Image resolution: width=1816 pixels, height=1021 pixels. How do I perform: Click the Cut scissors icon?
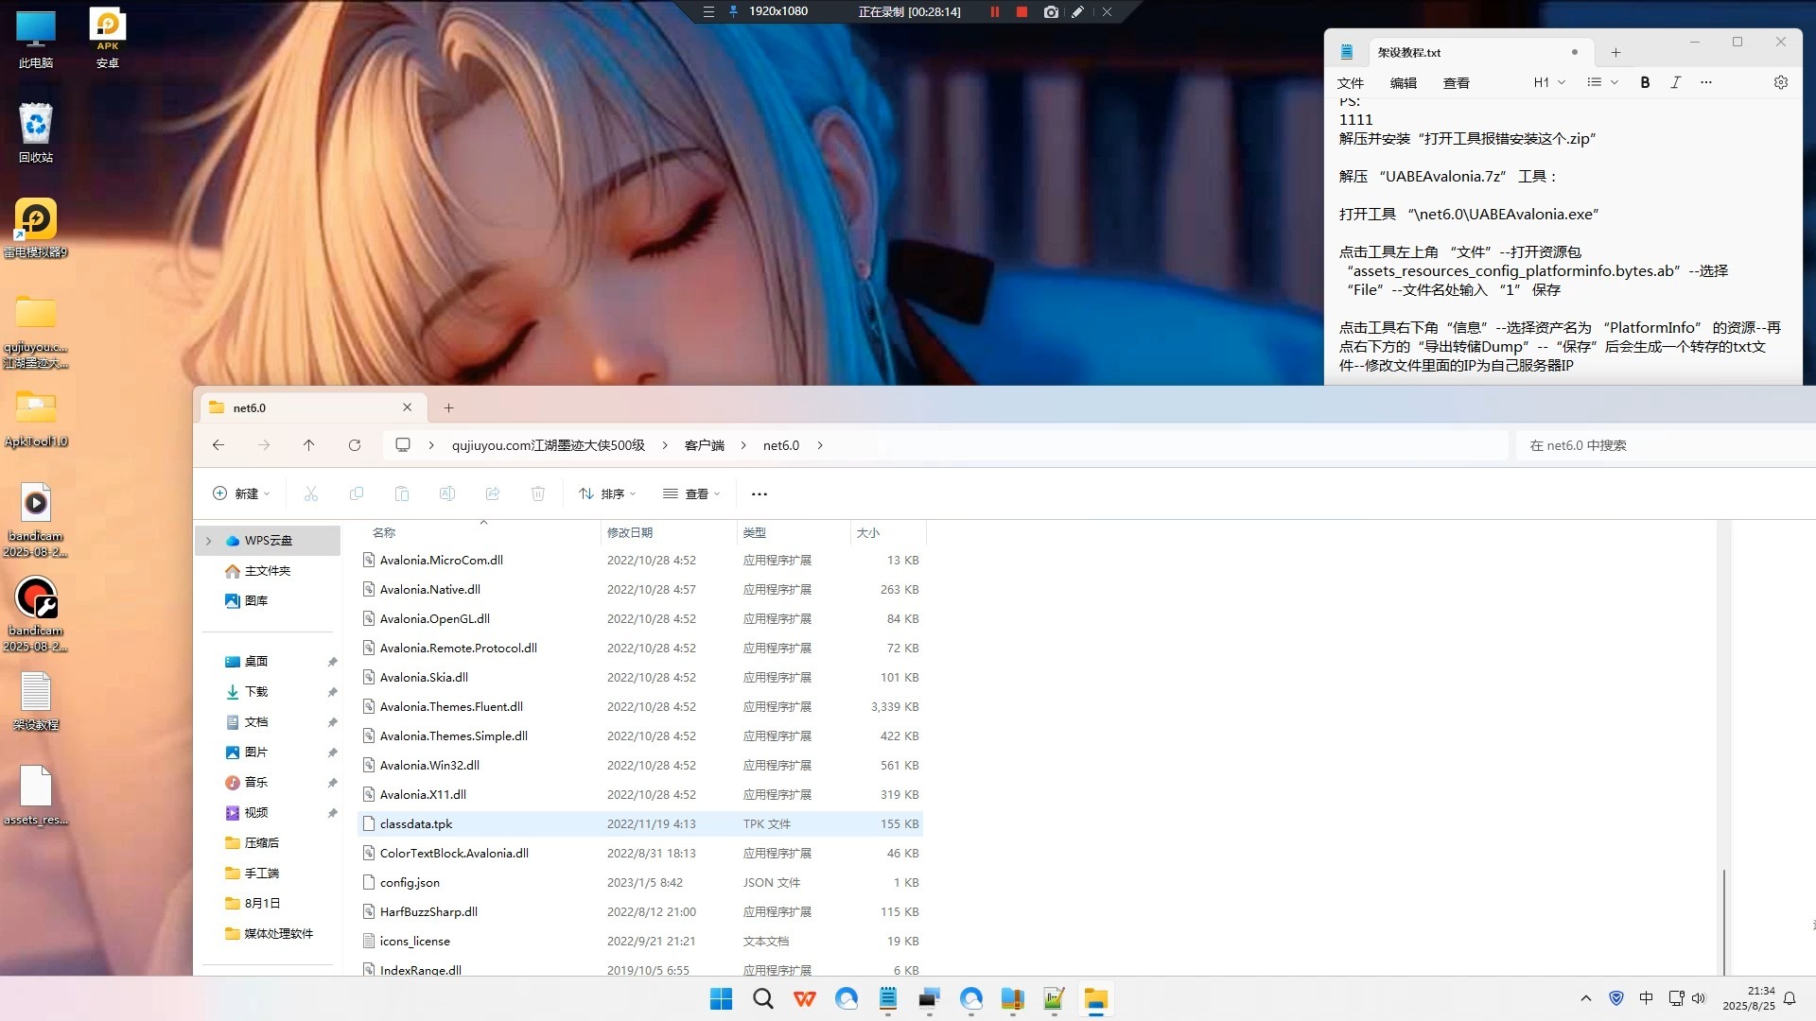[311, 493]
